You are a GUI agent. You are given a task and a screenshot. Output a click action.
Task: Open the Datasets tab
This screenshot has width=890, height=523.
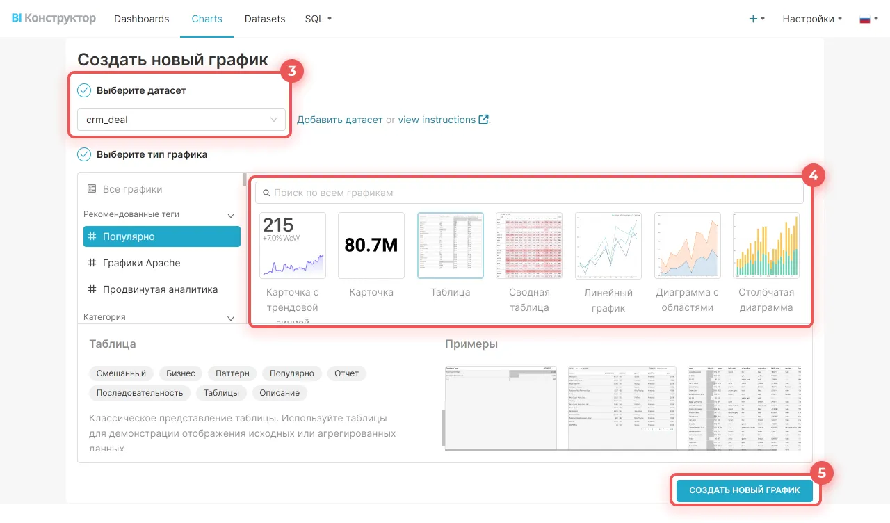click(265, 19)
